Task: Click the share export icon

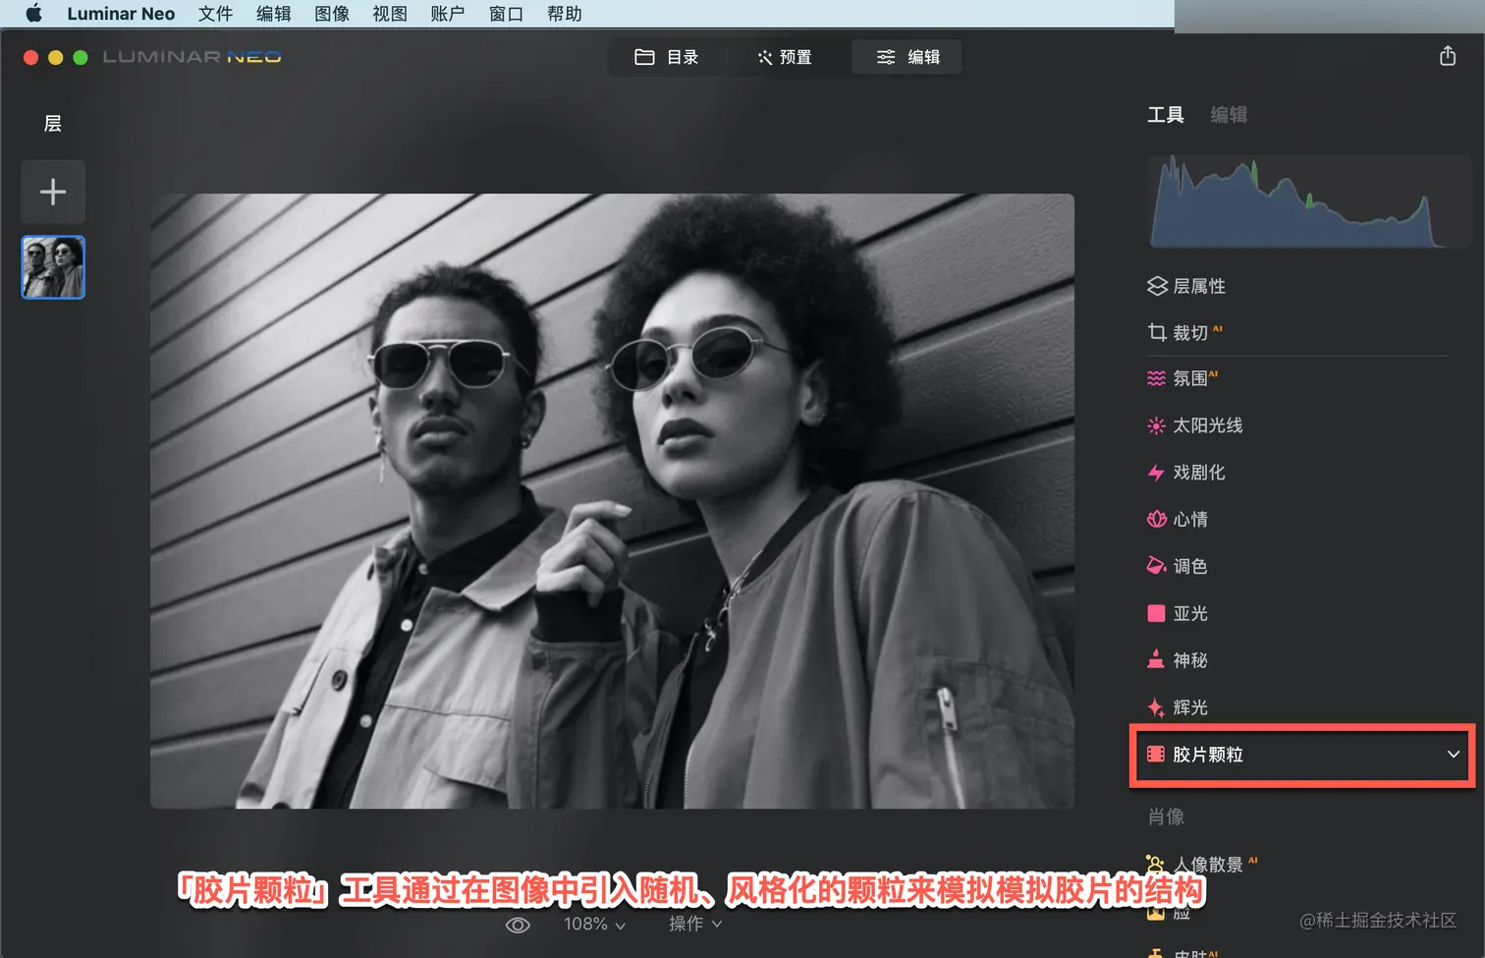Action: click(x=1448, y=56)
